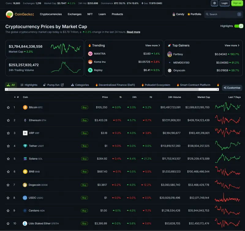
Task: Click the Solana coin icon
Action: (25, 159)
